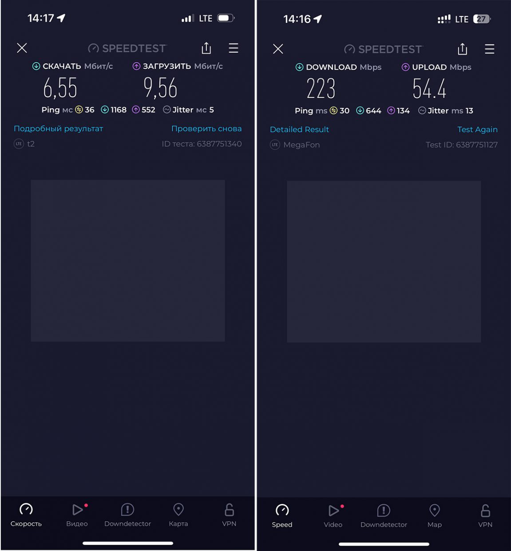511x551 pixels.
Task: Close the MegaFon result with X
Action: coord(278,49)
